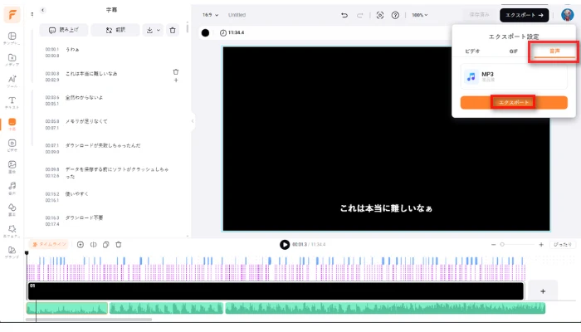Delete all subtitles with trash icon
The image size is (581, 332).
(173, 30)
